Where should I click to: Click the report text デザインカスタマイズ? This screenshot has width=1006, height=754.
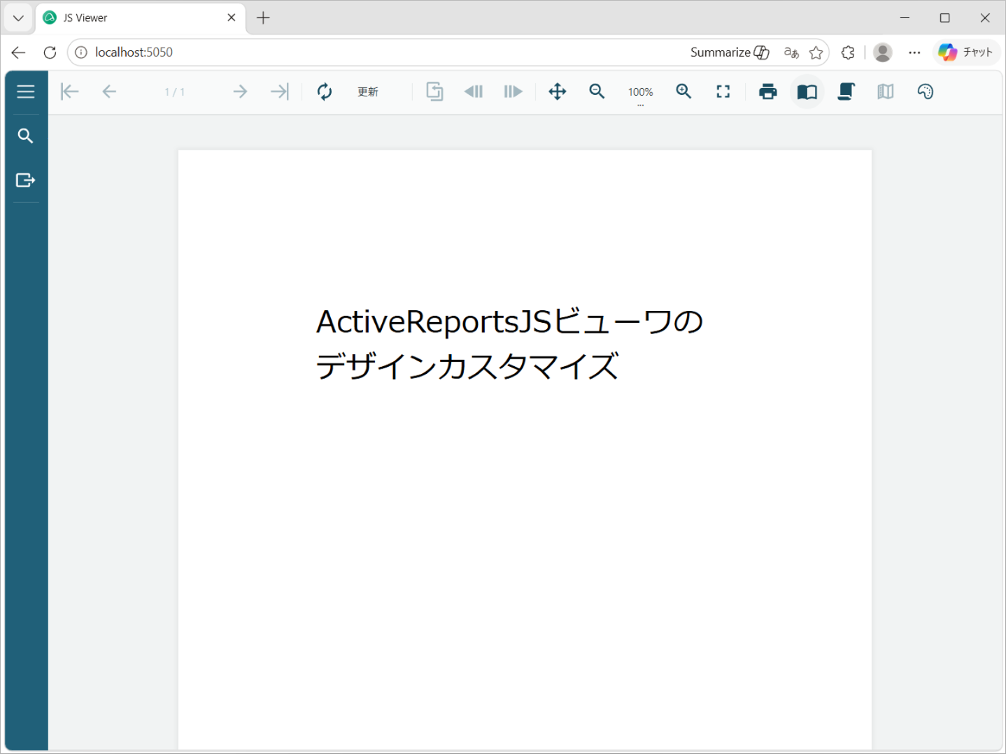pyautogui.click(x=467, y=366)
